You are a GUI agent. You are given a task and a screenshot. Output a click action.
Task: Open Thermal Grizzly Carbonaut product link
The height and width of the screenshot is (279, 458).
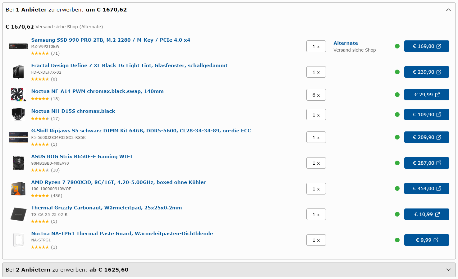click(107, 208)
